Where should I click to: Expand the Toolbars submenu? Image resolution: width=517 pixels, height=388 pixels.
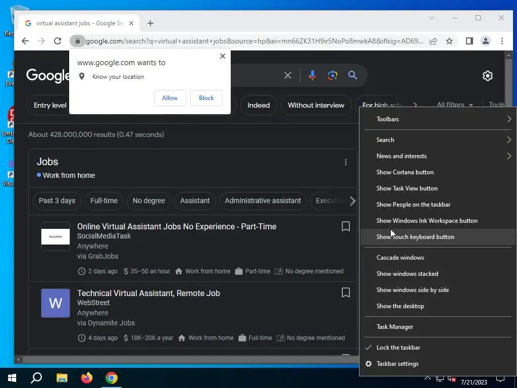pyautogui.click(x=438, y=119)
